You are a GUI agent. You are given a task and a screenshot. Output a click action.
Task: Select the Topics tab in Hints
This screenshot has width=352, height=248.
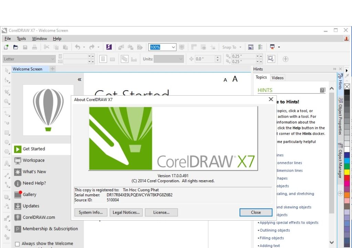(x=261, y=77)
